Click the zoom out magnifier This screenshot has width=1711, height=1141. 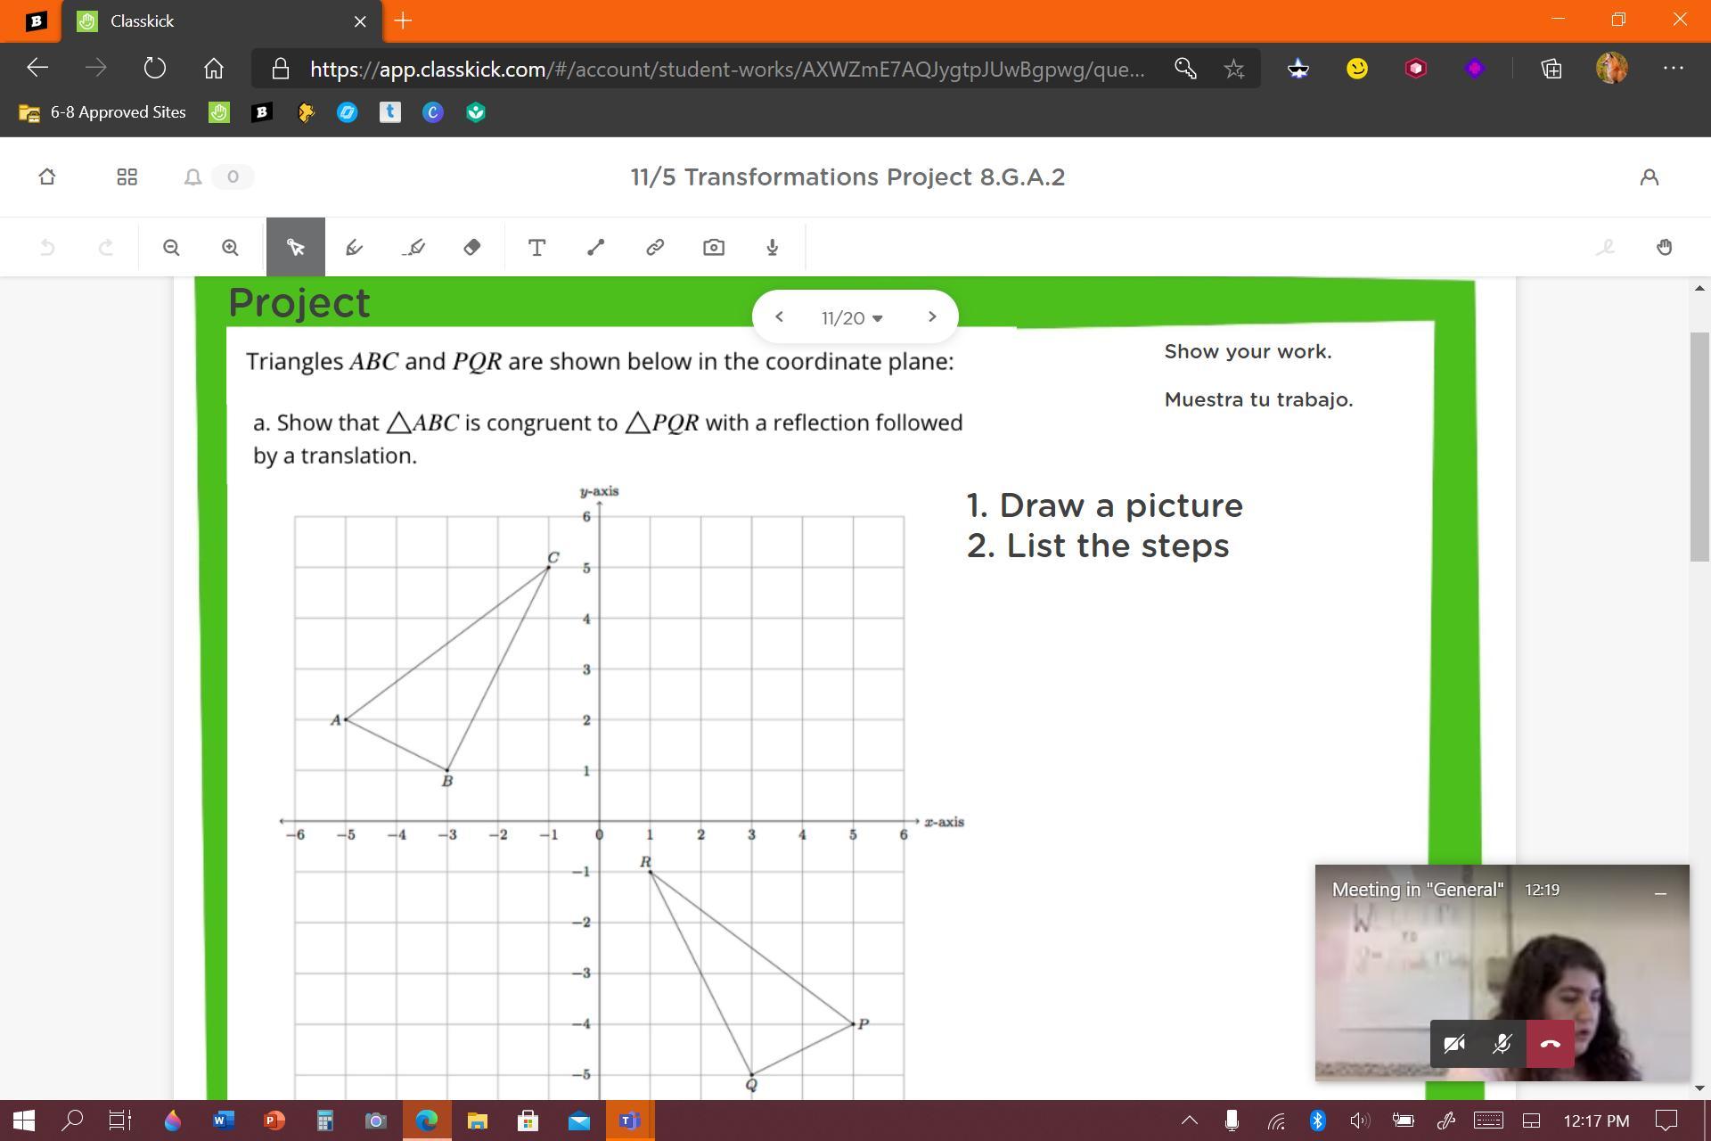point(171,248)
